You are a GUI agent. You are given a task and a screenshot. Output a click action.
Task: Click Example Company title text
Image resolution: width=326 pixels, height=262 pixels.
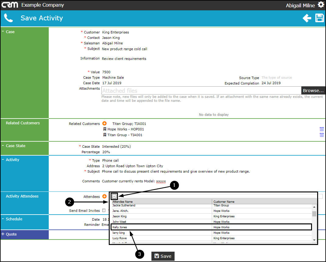coord(43,5)
